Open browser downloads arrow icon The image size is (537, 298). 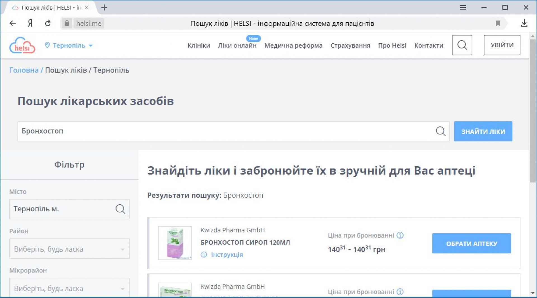pyautogui.click(x=524, y=23)
